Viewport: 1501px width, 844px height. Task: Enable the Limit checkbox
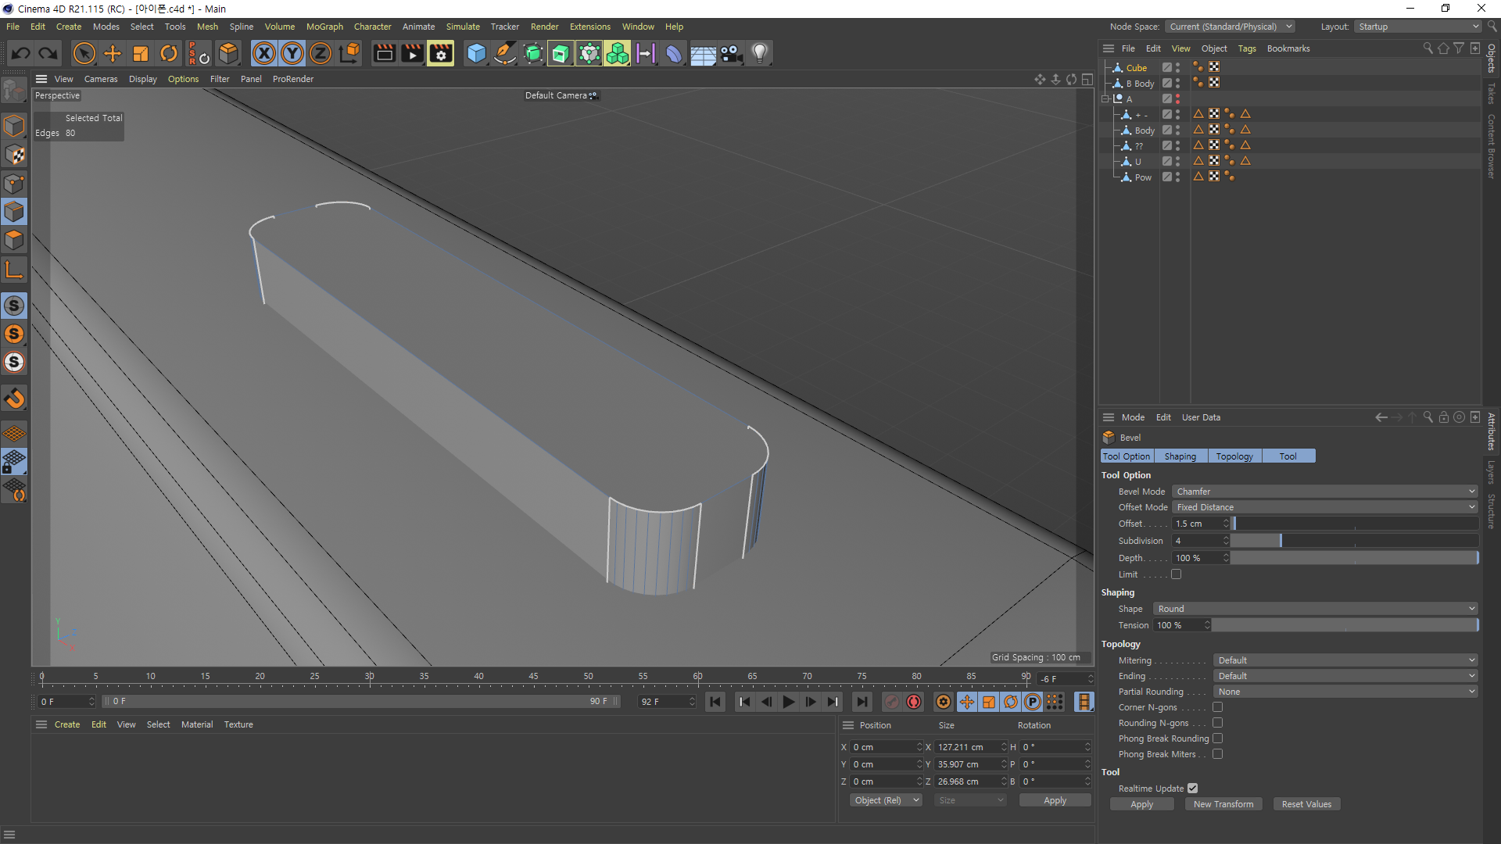1176,574
